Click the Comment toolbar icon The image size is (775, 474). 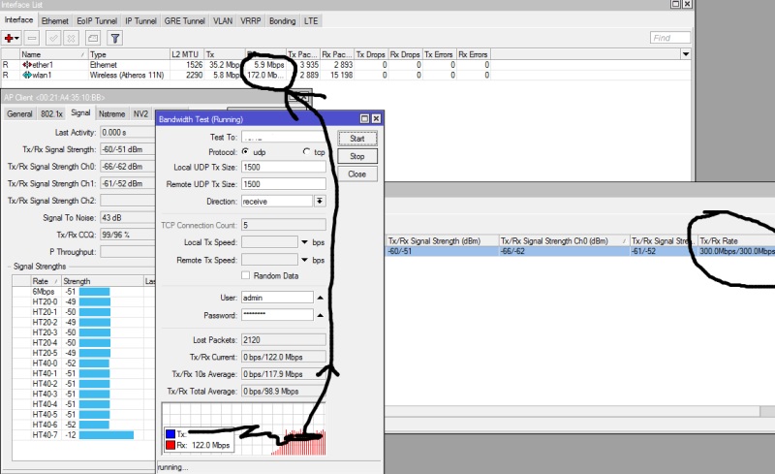(x=93, y=38)
